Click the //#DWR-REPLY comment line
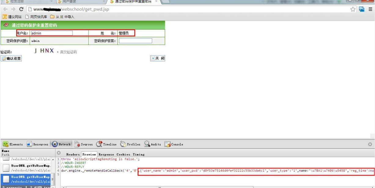 (73, 167)
